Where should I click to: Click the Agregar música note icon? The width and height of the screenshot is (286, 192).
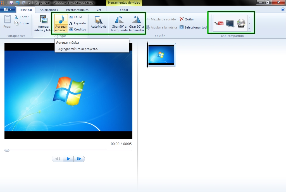click(x=61, y=19)
